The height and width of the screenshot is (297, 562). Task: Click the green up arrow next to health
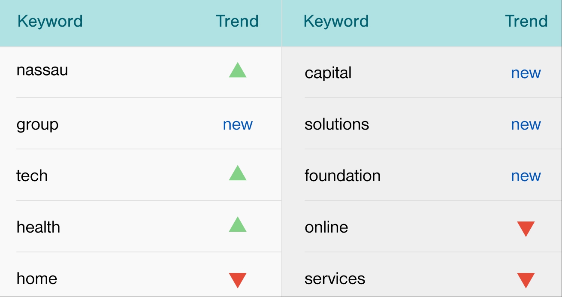(x=238, y=225)
